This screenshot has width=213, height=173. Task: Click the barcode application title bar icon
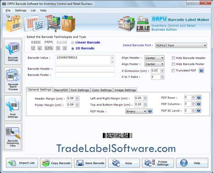(4, 4)
